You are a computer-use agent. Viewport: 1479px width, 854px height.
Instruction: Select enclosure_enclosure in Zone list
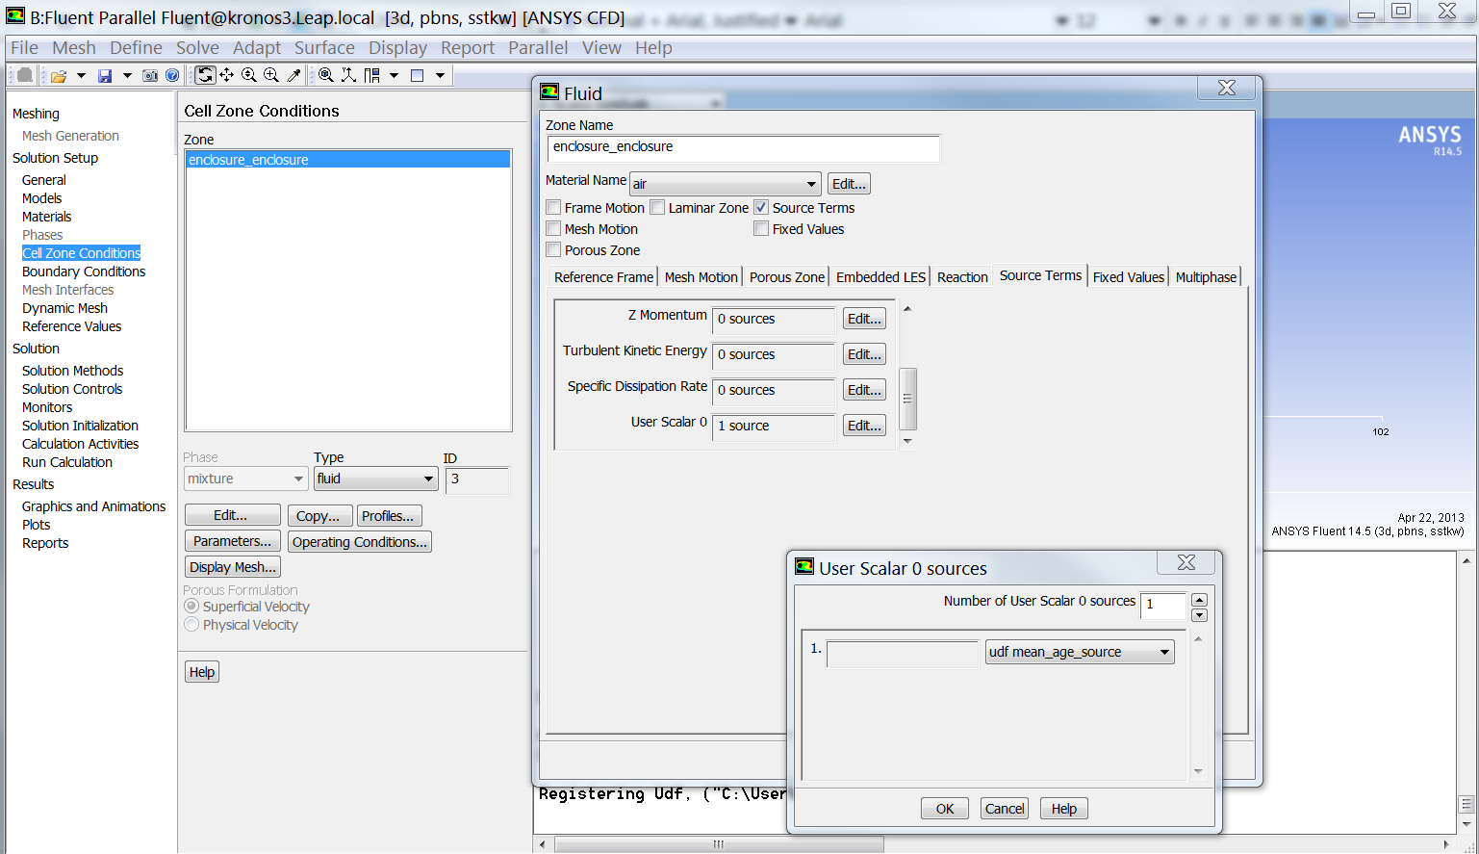pyautogui.click(x=347, y=160)
